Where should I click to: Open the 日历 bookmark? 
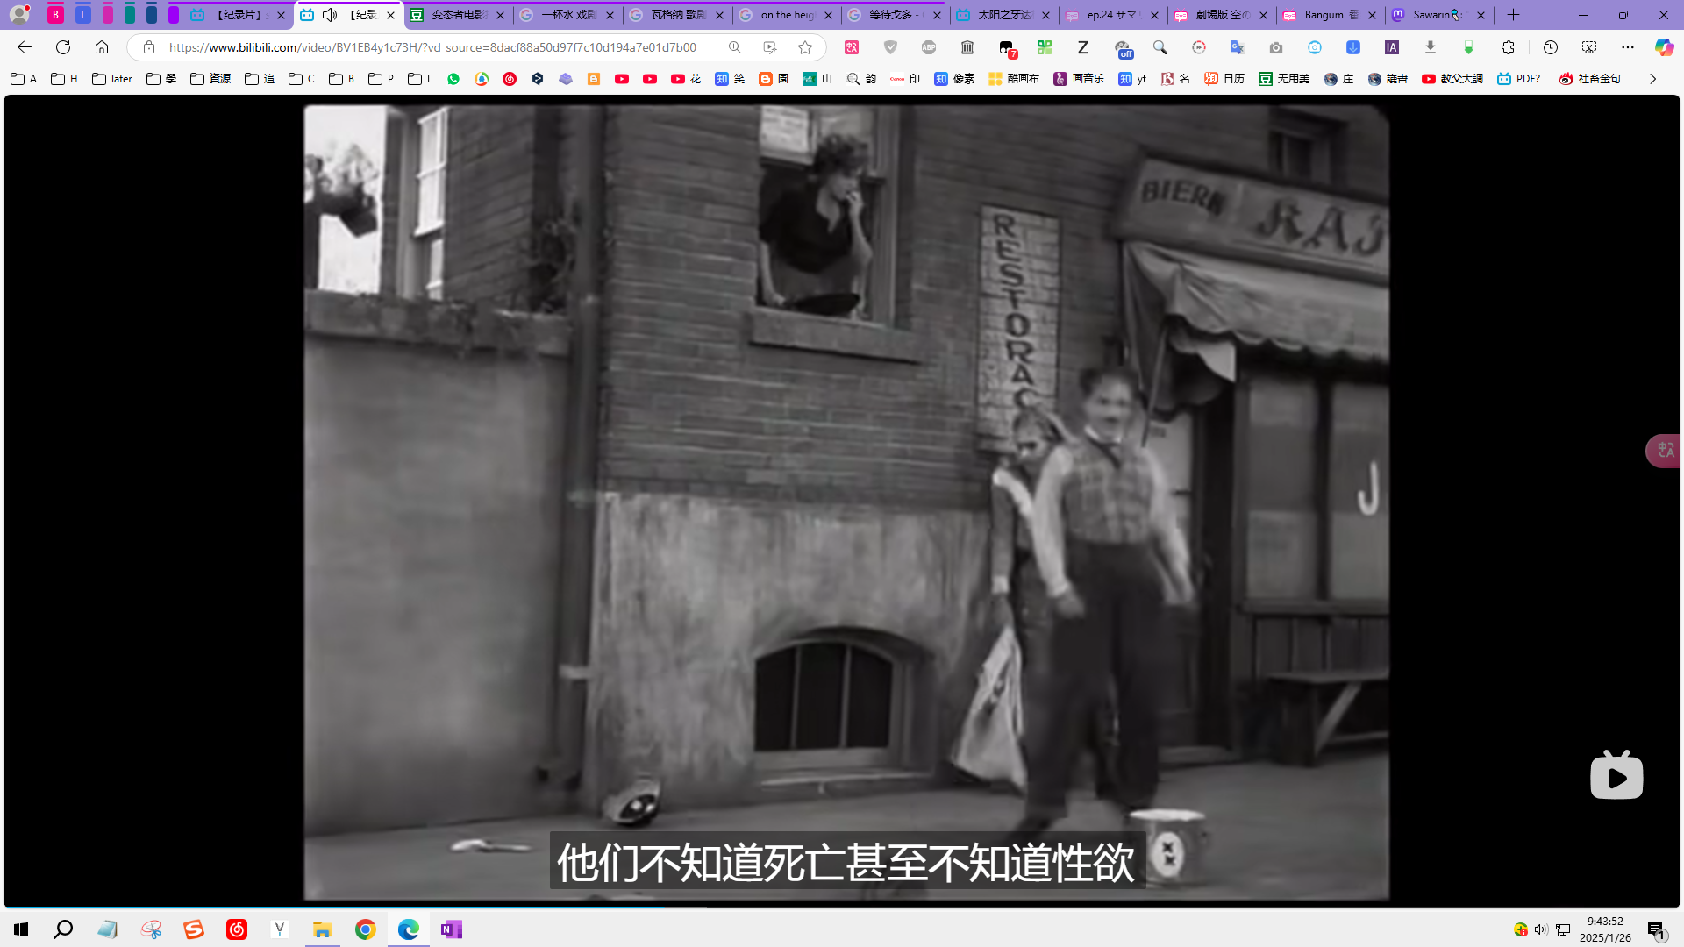(x=1224, y=79)
